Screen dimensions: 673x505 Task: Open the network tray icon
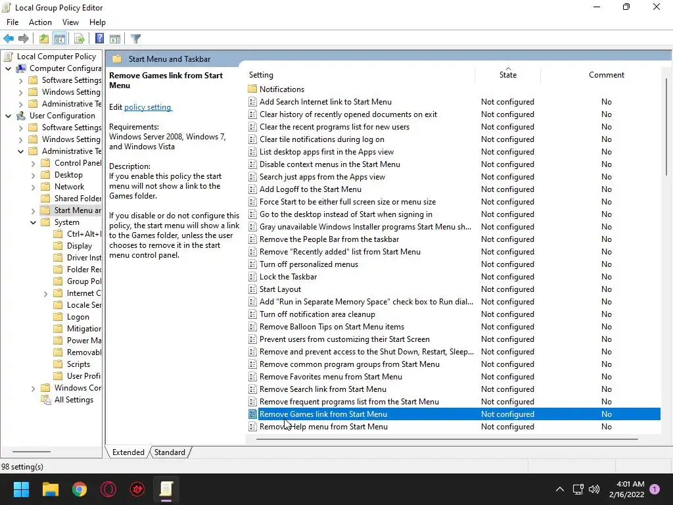click(578, 489)
